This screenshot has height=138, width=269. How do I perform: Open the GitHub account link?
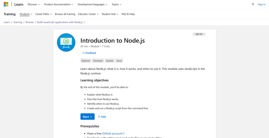point(113,133)
